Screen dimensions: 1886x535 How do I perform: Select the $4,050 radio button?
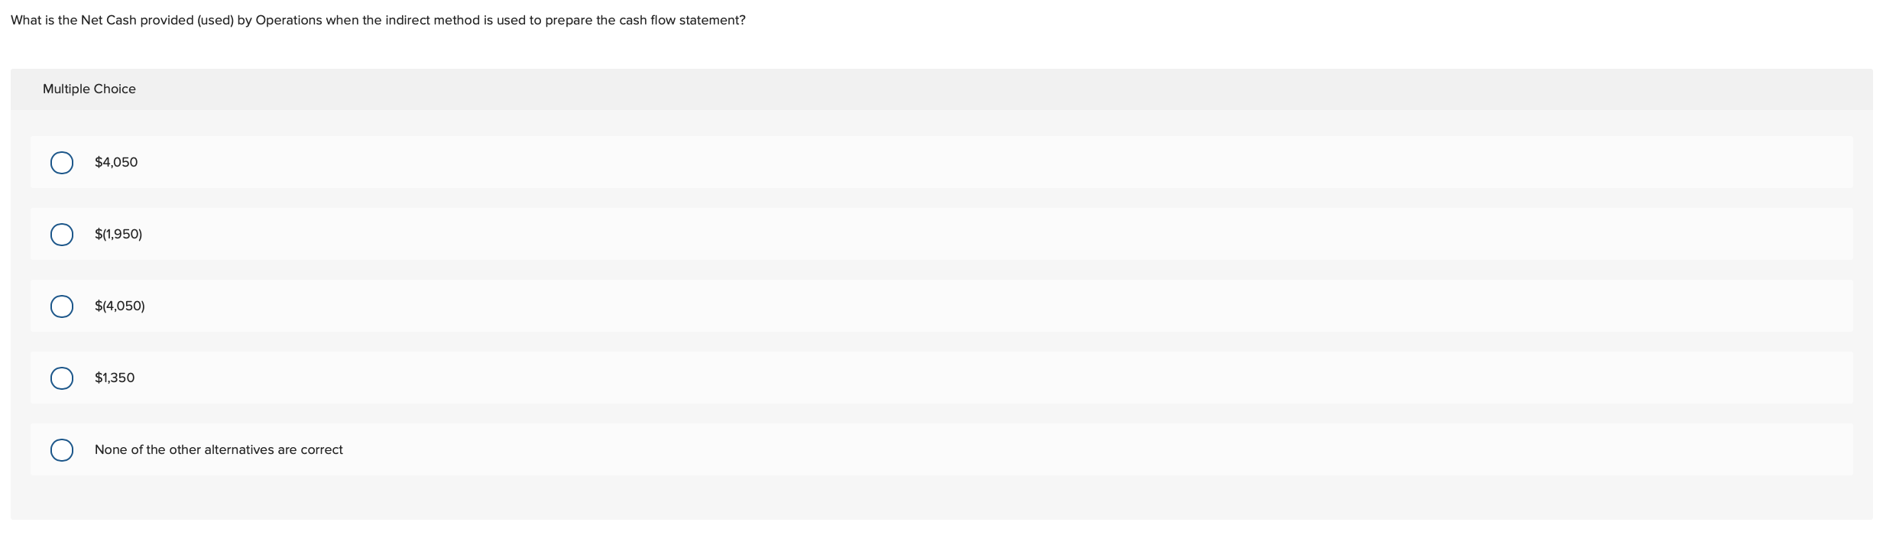[x=62, y=162]
